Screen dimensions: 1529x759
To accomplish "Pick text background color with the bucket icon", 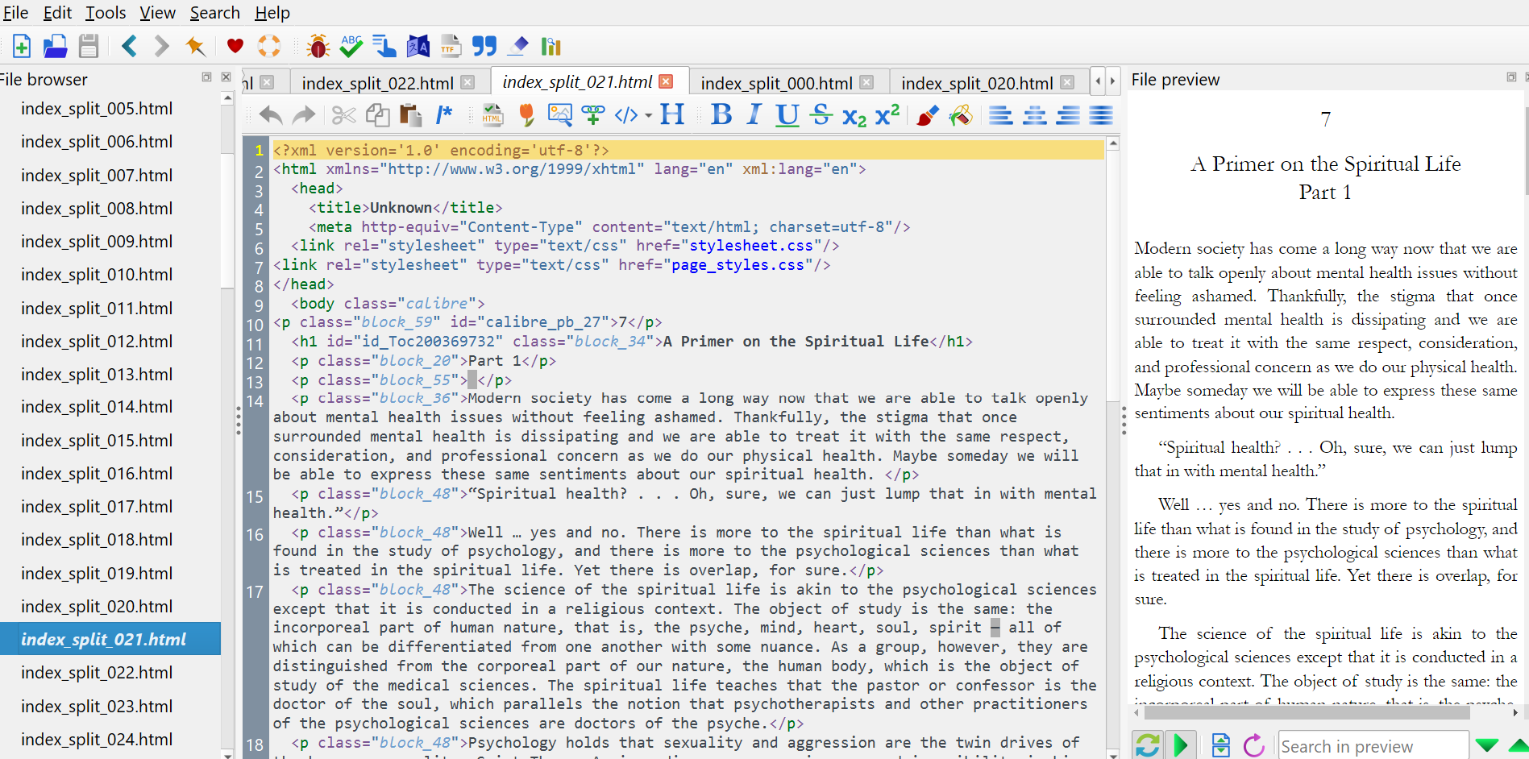I will pos(961,115).
